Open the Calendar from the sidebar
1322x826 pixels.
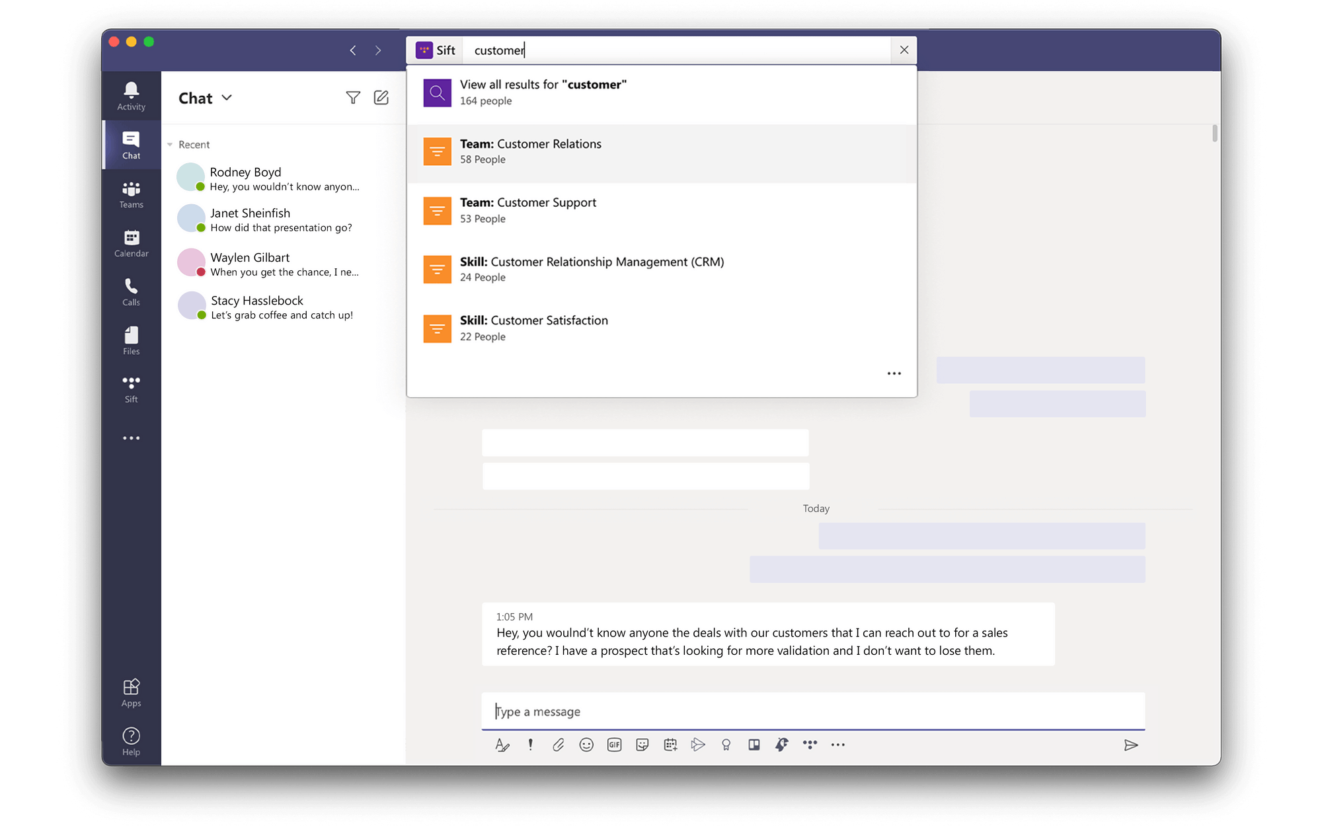coord(130,242)
